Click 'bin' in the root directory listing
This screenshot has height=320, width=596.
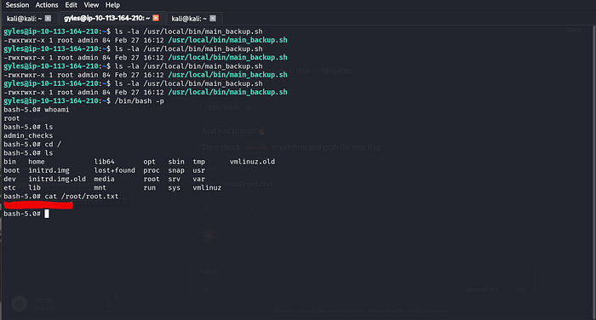pyautogui.click(x=10, y=162)
